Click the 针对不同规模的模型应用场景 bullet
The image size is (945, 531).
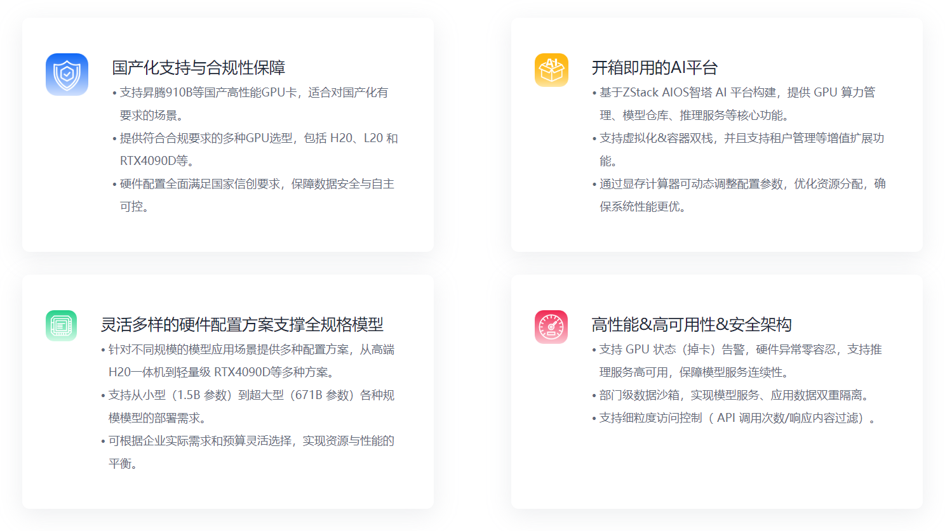[251, 350]
